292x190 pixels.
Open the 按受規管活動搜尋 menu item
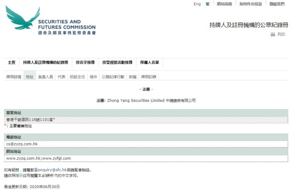pyautogui.click(x=117, y=62)
